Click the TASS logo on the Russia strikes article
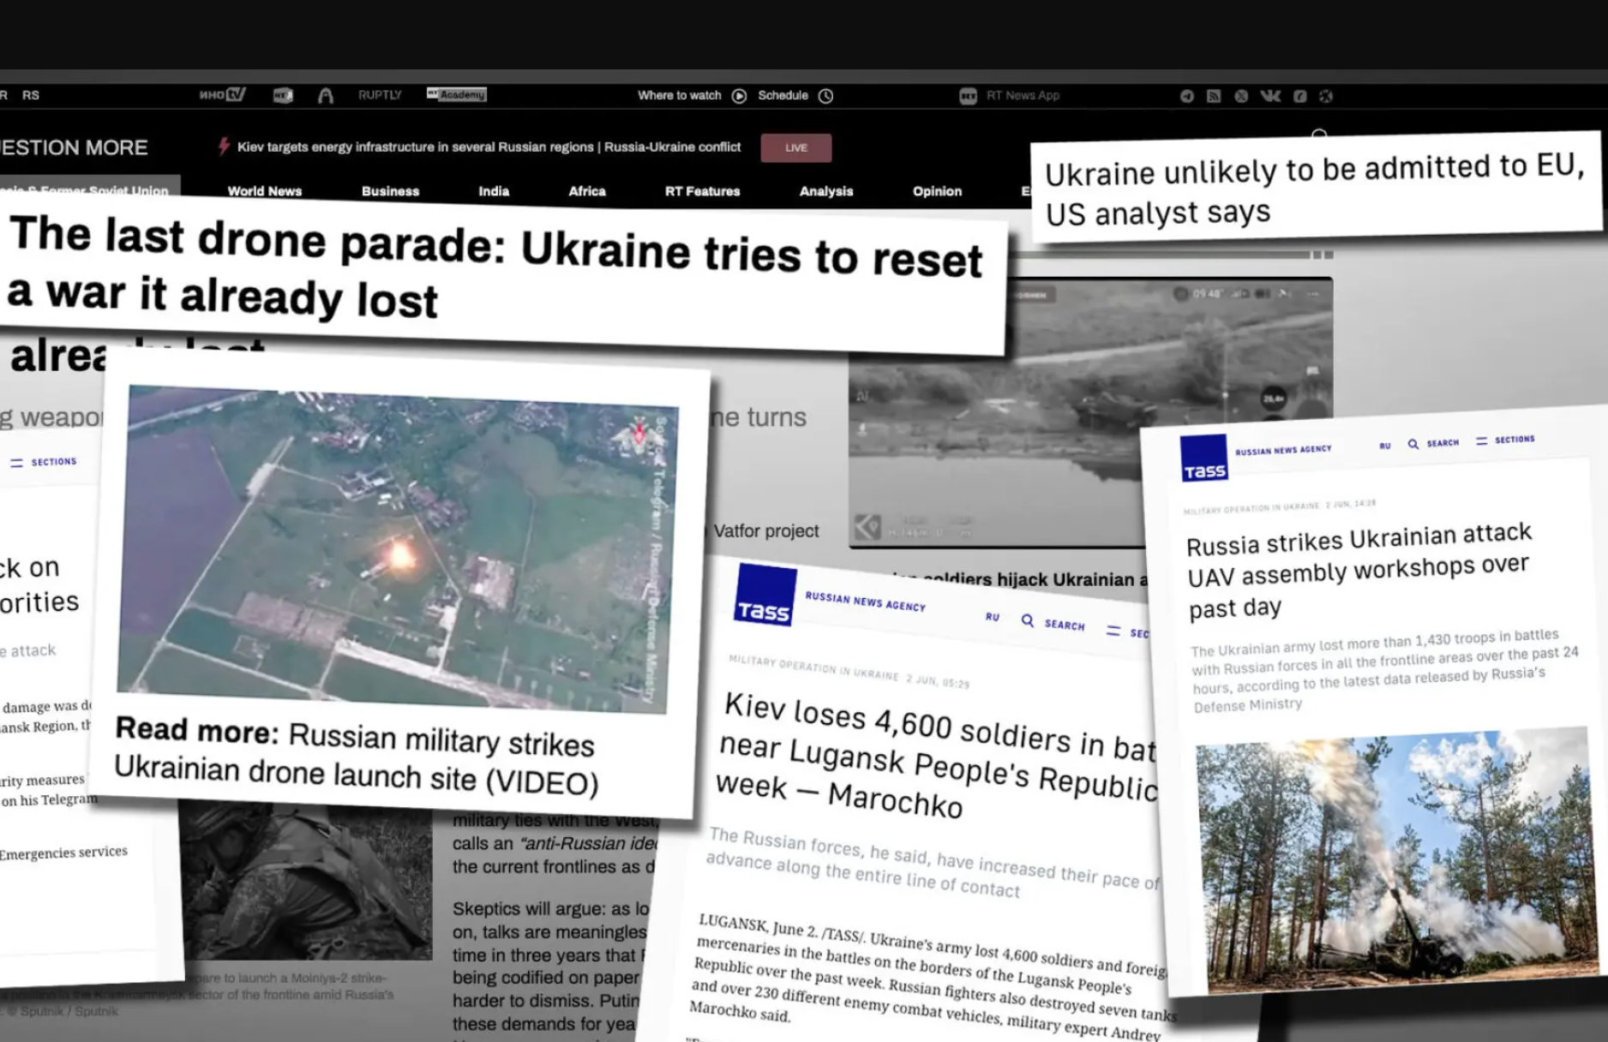Image resolution: width=1608 pixels, height=1042 pixels. (x=1204, y=458)
